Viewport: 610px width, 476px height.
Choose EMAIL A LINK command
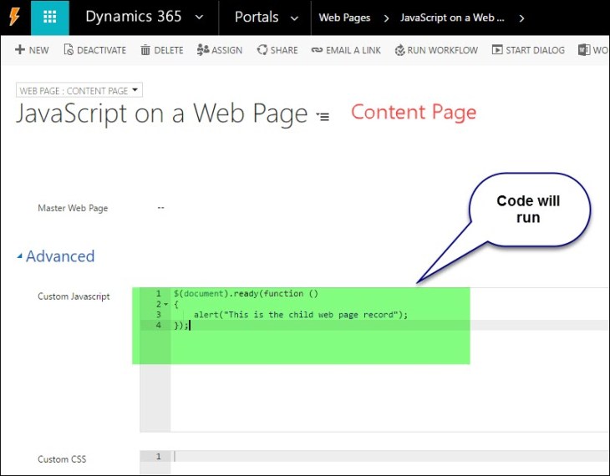coord(353,50)
